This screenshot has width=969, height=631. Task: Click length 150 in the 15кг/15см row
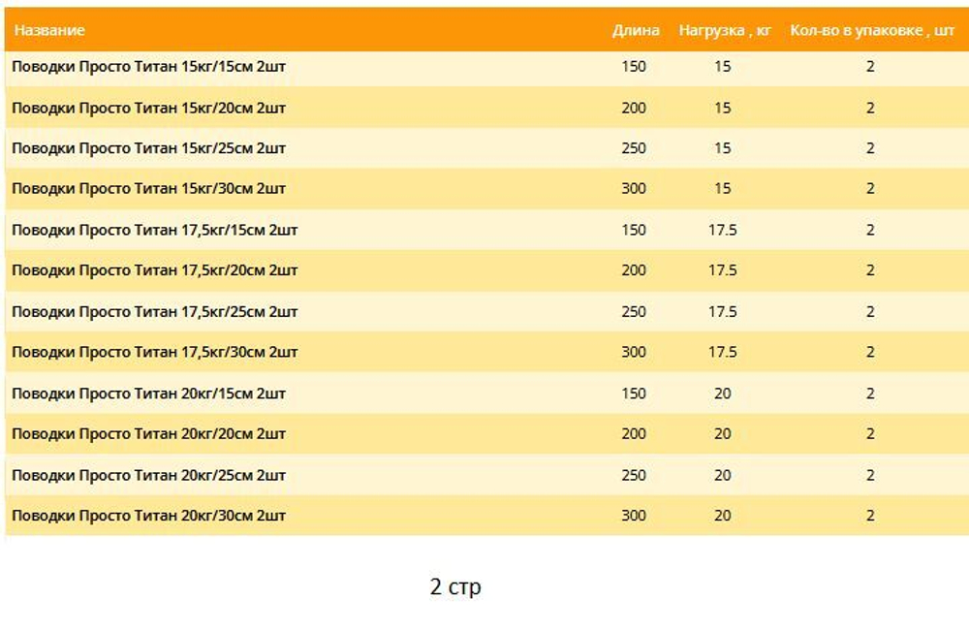(x=634, y=67)
